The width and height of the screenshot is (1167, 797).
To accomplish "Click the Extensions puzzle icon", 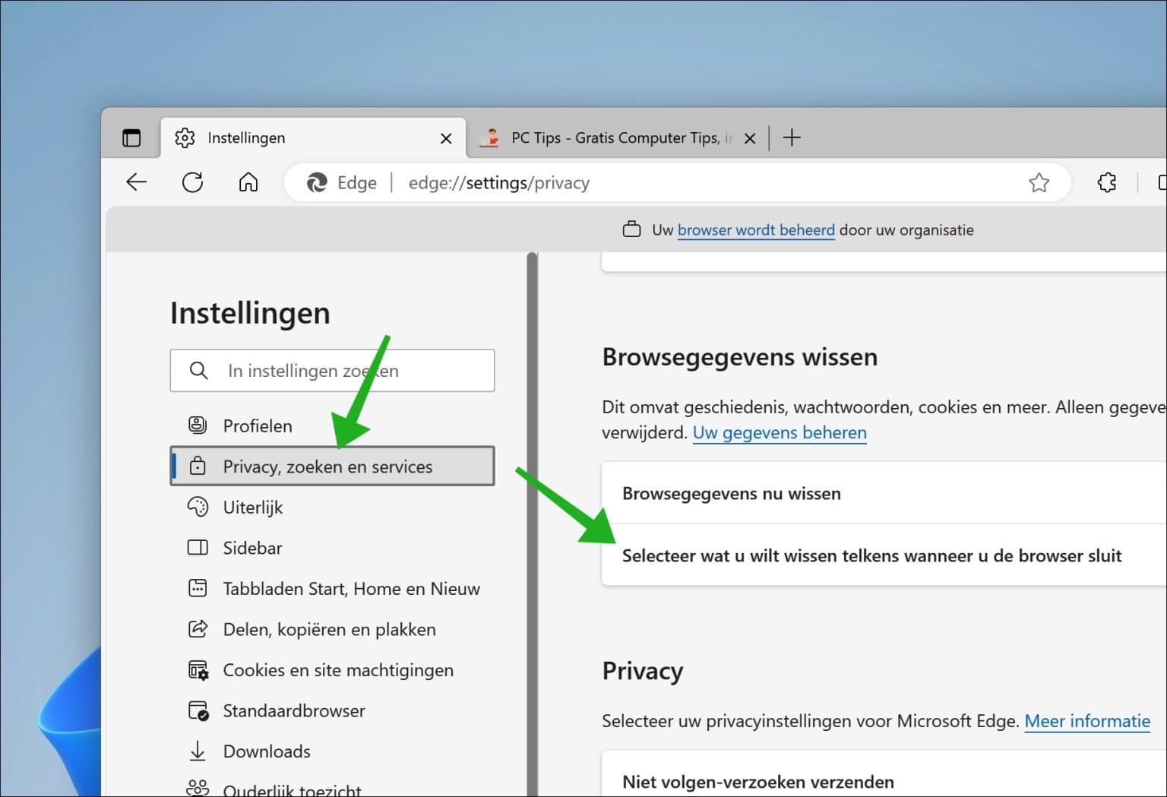I will 1106,182.
